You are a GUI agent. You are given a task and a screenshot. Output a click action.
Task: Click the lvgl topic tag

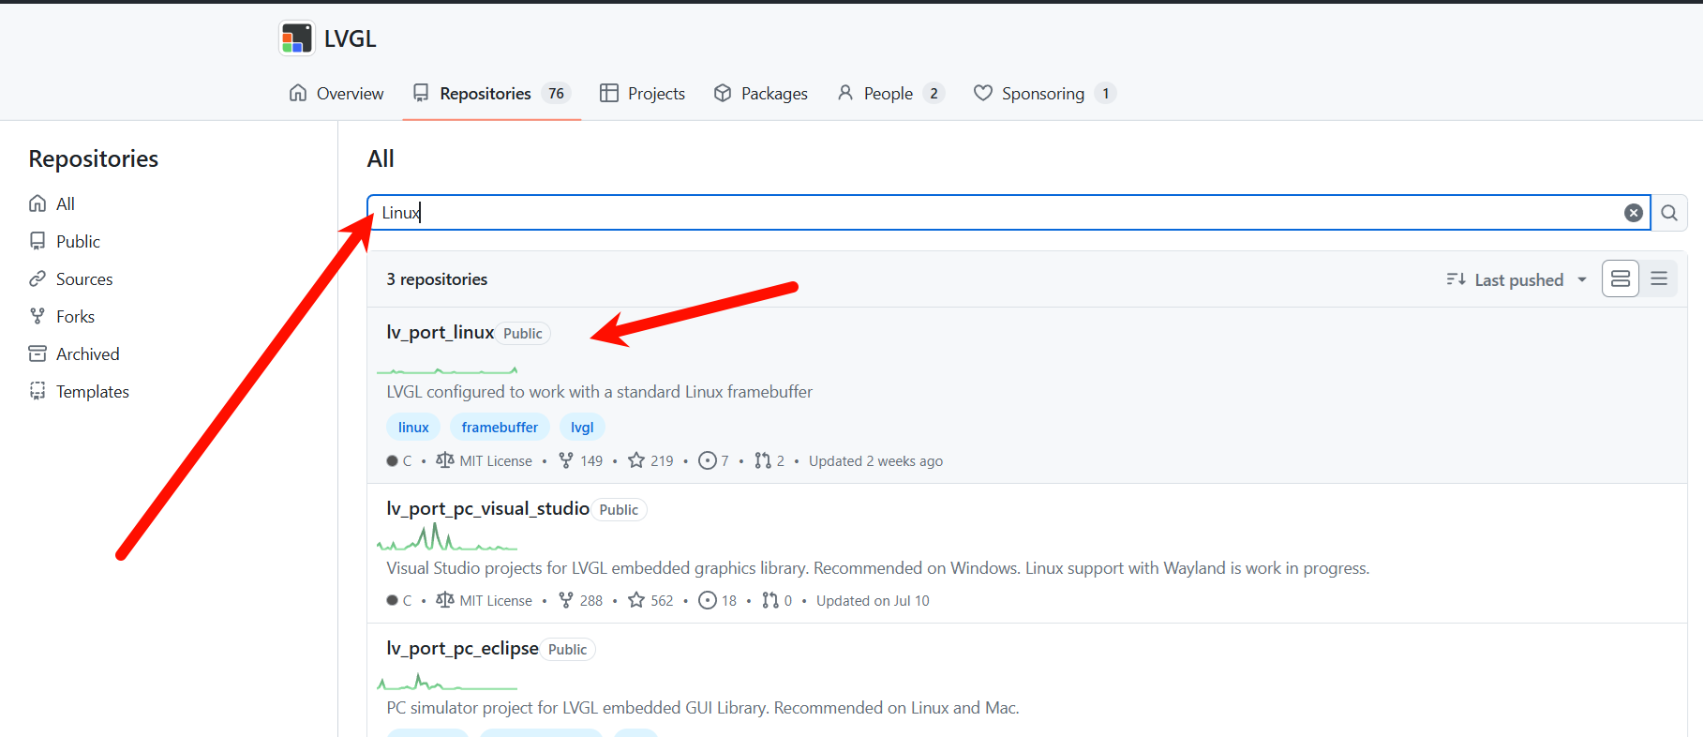(x=582, y=427)
